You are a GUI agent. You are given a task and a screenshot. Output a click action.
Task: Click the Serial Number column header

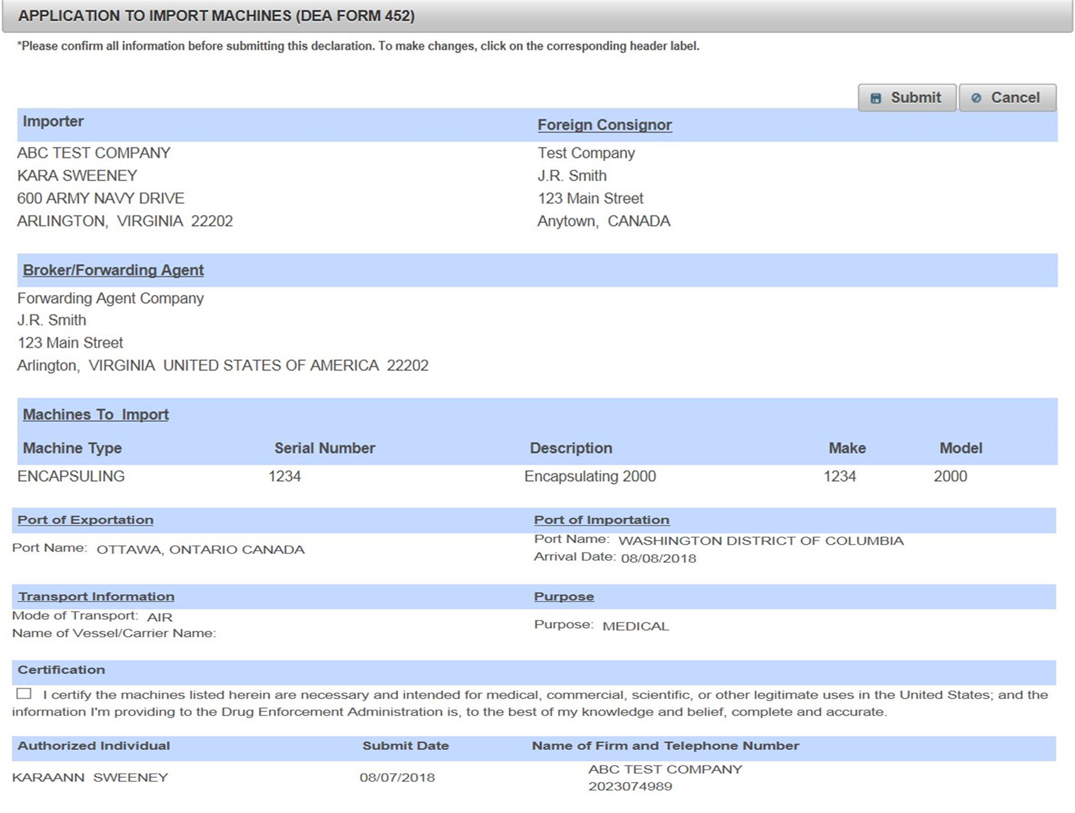pos(324,448)
